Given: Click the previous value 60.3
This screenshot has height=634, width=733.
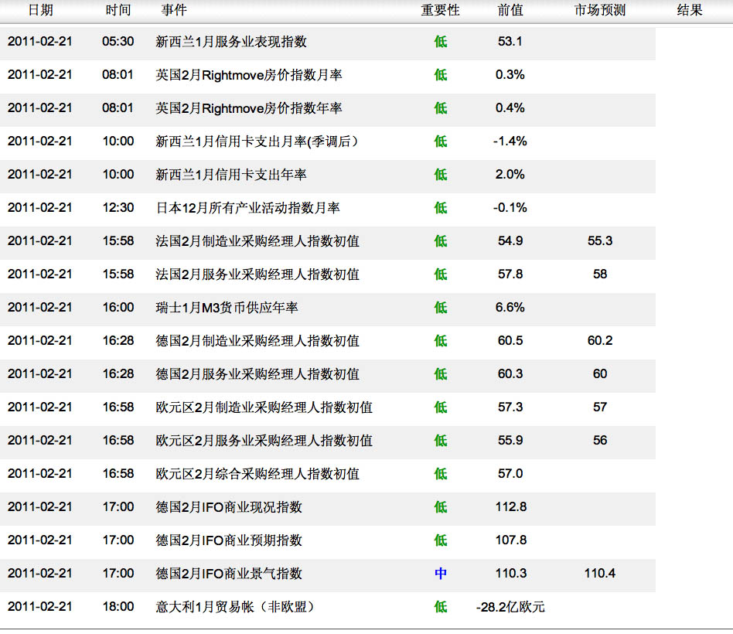Looking at the screenshot, I should click(x=510, y=373).
